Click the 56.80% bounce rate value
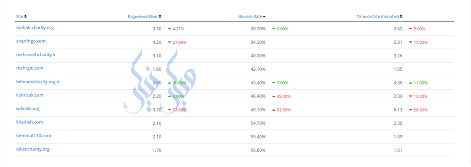 tap(258, 150)
